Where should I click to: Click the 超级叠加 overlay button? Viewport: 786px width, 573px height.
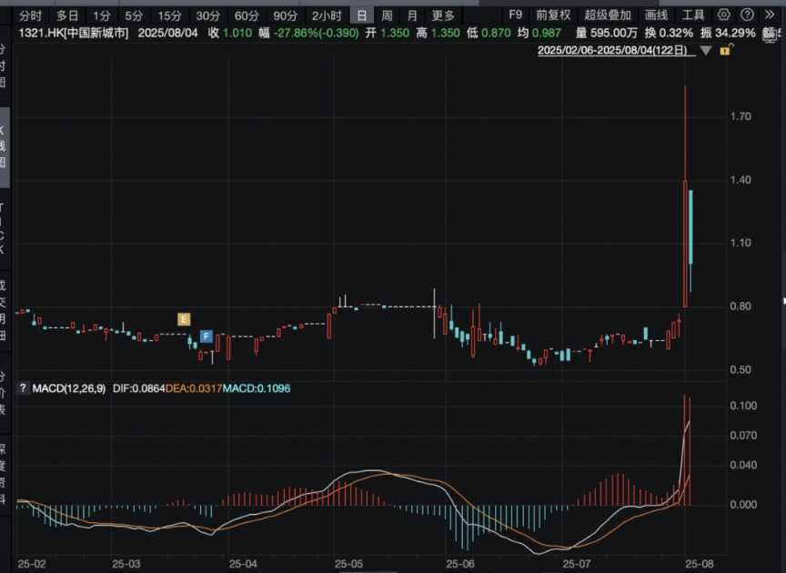click(x=608, y=15)
